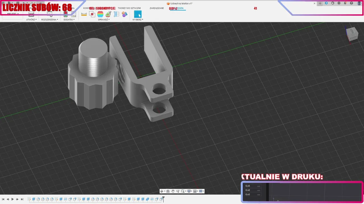Screen dimensions: 364x204
Task: Open the Projekt workspace dropdown
Action: pyautogui.click(x=13, y=14)
